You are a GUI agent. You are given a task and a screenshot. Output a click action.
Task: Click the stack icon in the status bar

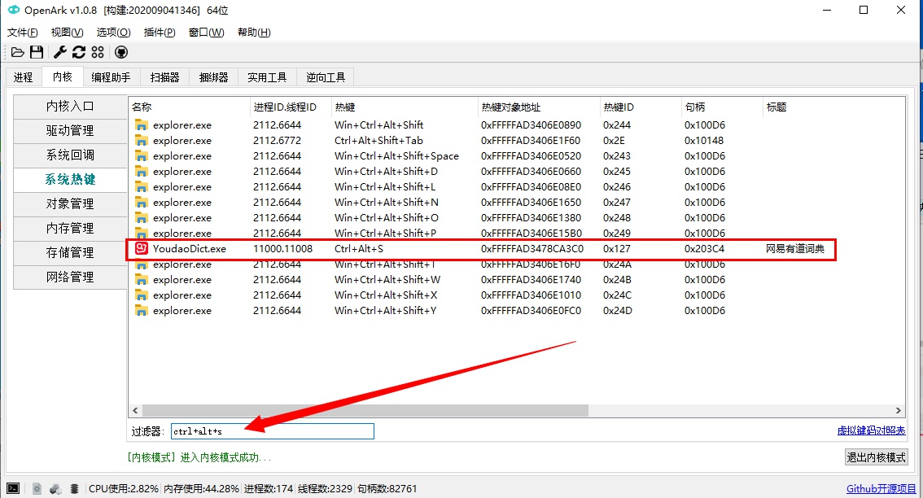(74, 488)
